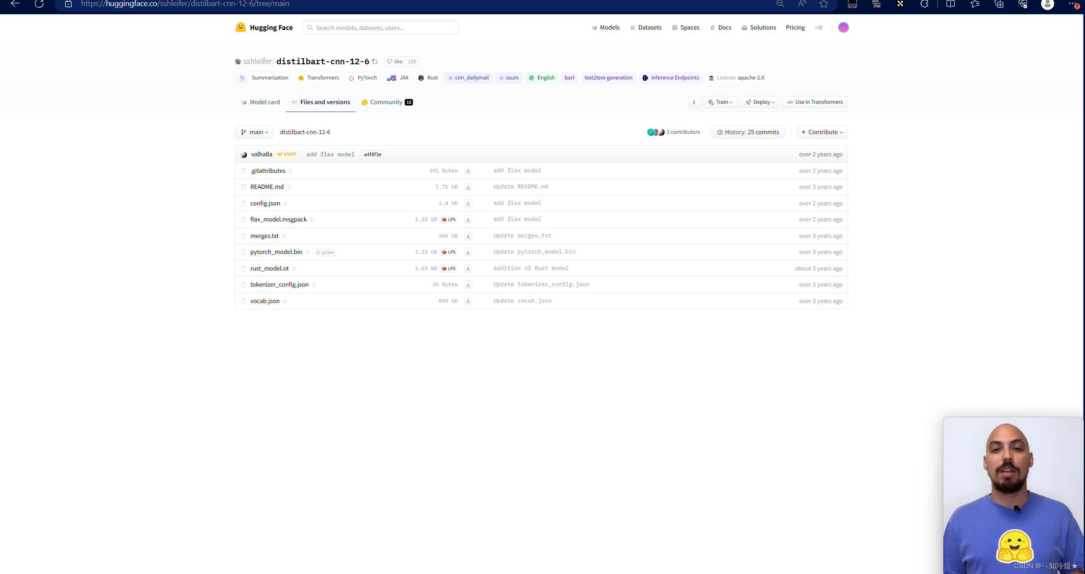Add page to browser favorites star
Screen dimensions: 1085x574
[824, 4]
